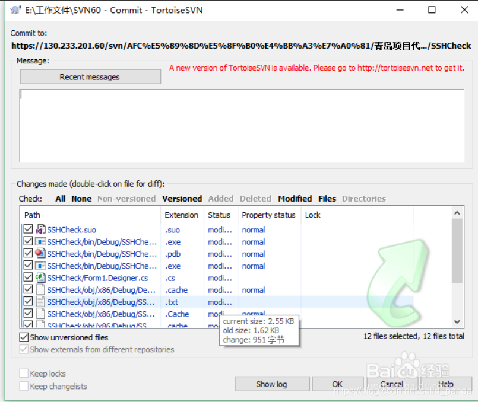This screenshot has height=402, width=478.
Task: Click the commit URL ending in SSHCheck
Action: 241,46
